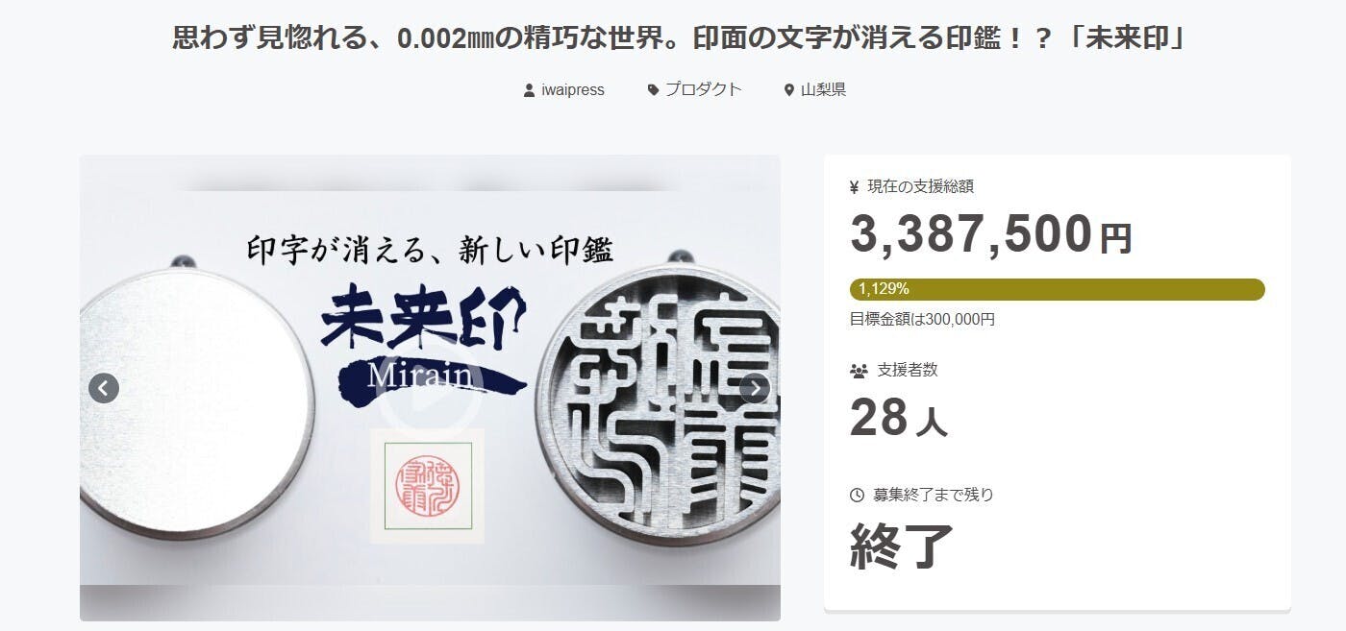Click the 目標金額は300,000円 text

[x=922, y=319]
